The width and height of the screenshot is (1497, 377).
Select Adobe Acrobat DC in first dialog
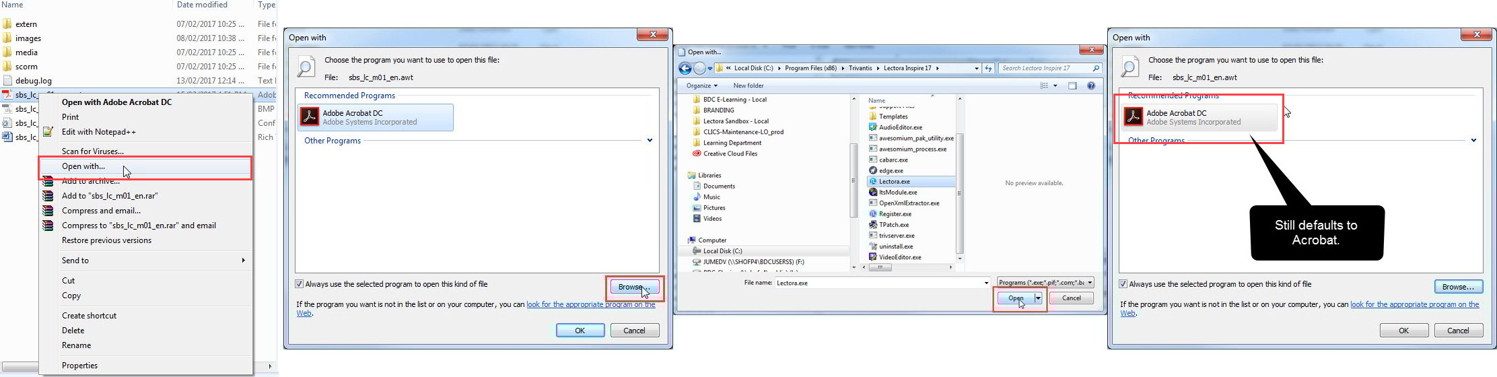coord(376,117)
